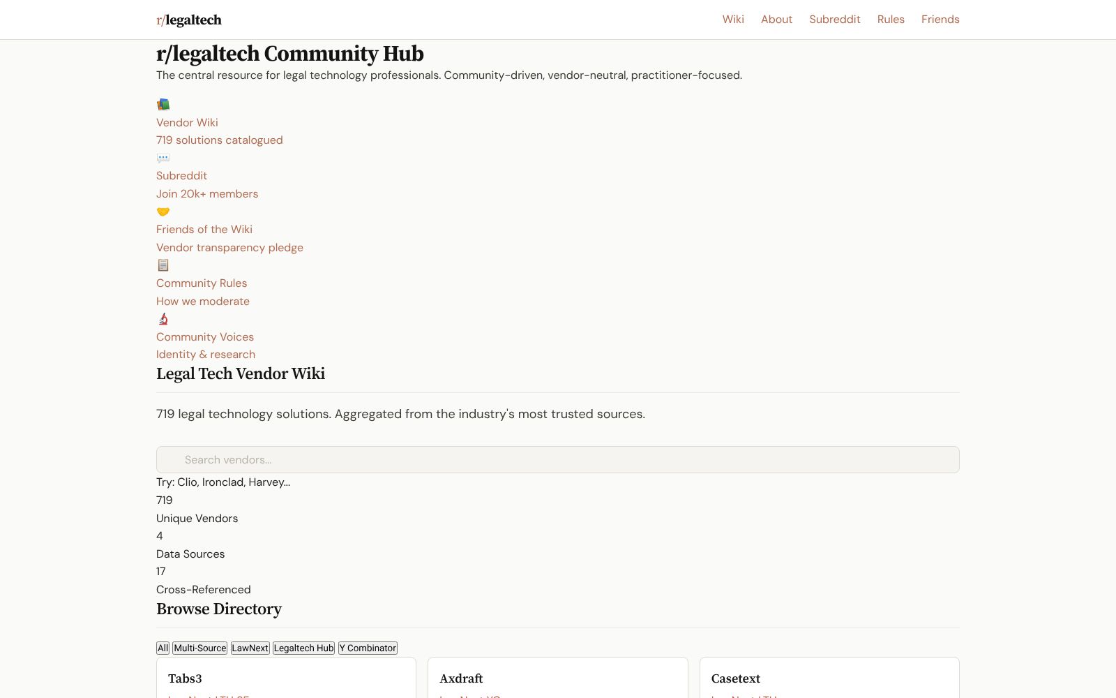Click the r/legaltech site logo
Viewport: 1116px width, 698px height.
point(188,20)
